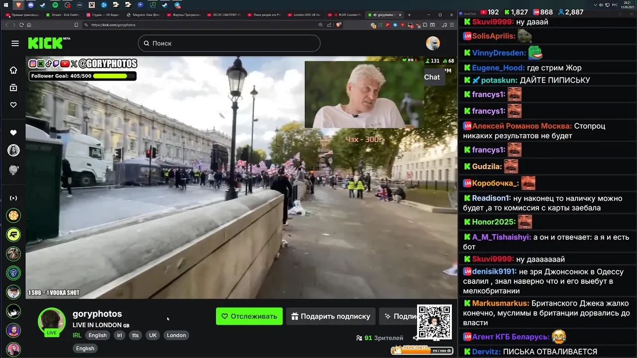Open the outlined heart Following icon

coord(13,105)
